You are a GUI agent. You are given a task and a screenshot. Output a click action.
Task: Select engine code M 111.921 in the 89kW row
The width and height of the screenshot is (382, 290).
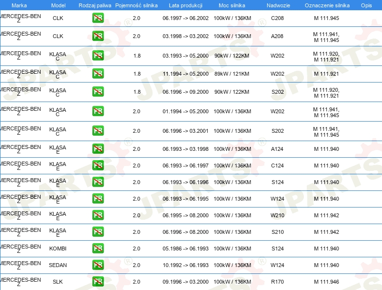coord(326,74)
